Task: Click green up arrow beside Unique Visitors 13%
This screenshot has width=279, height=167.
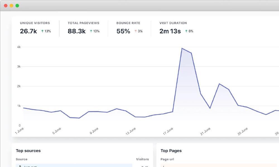Action: pyautogui.click(x=42, y=31)
